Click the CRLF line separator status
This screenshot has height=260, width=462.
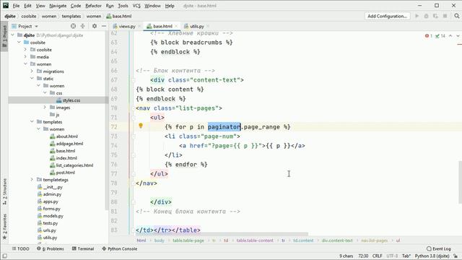377,256
